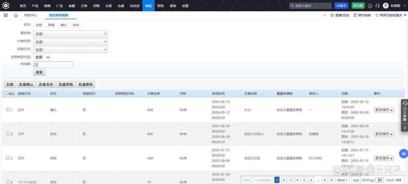Image resolution: width=408 pixels, height=184 pixels.
Task: Click the 批量删除 button
Action: [x=86, y=85]
